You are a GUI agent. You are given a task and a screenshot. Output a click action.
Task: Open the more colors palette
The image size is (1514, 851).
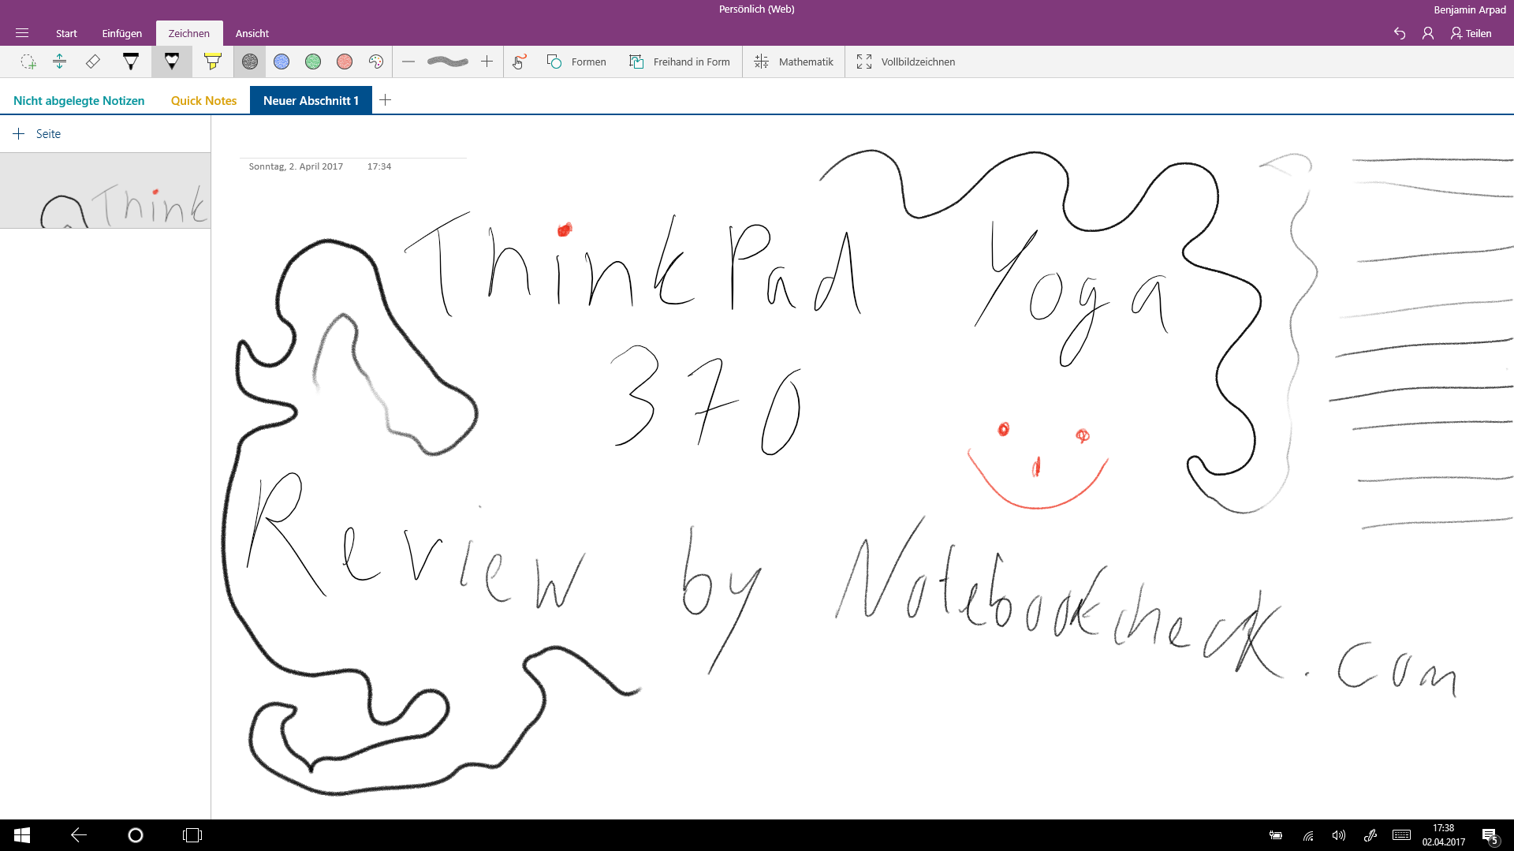pos(376,62)
